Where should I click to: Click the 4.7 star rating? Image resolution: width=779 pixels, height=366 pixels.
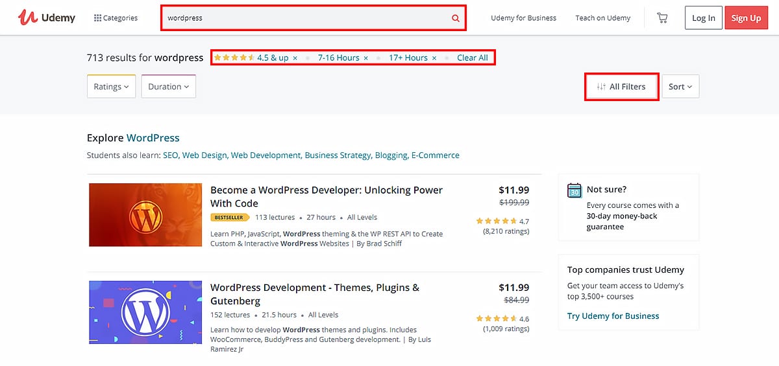tap(502, 221)
